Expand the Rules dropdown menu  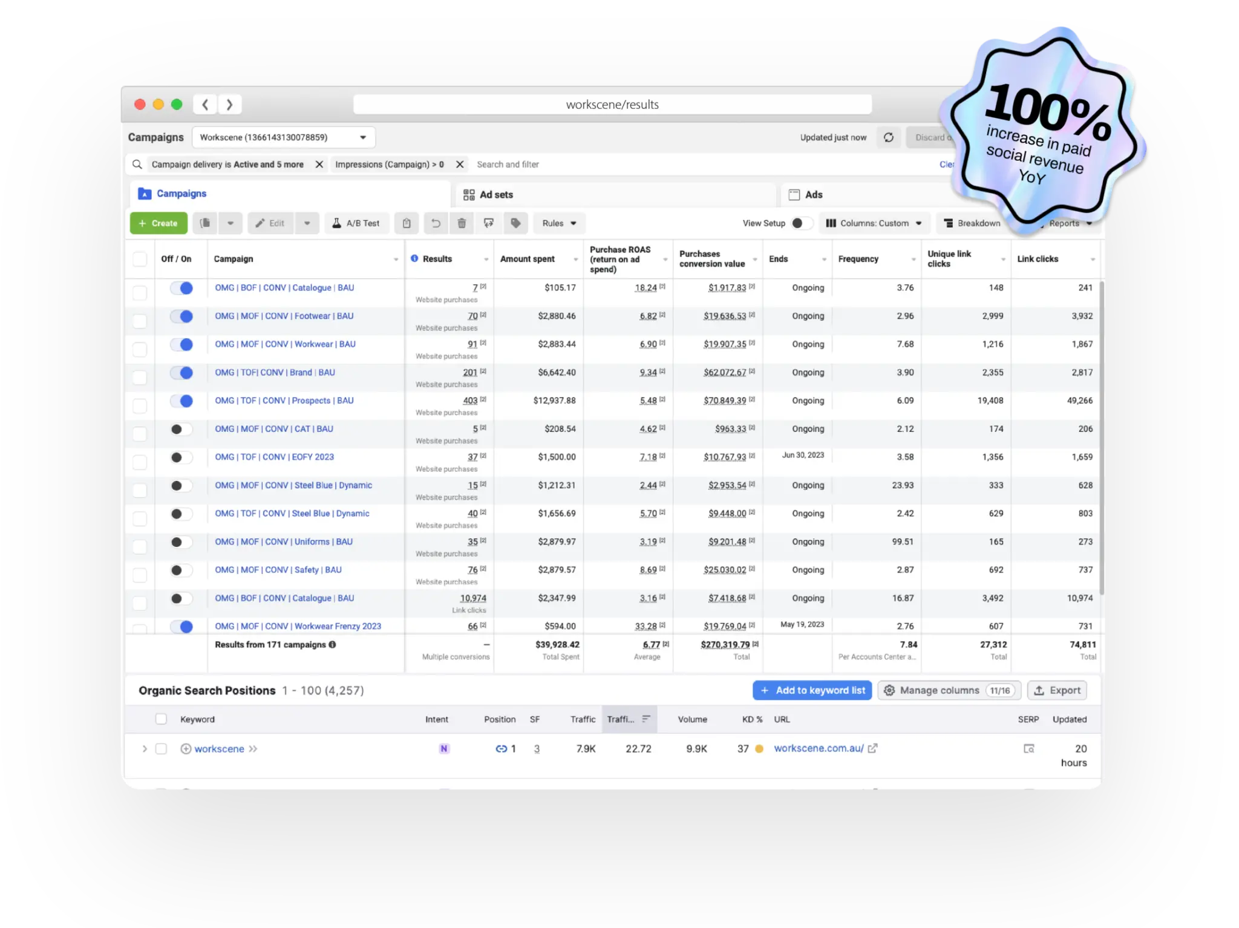click(559, 223)
